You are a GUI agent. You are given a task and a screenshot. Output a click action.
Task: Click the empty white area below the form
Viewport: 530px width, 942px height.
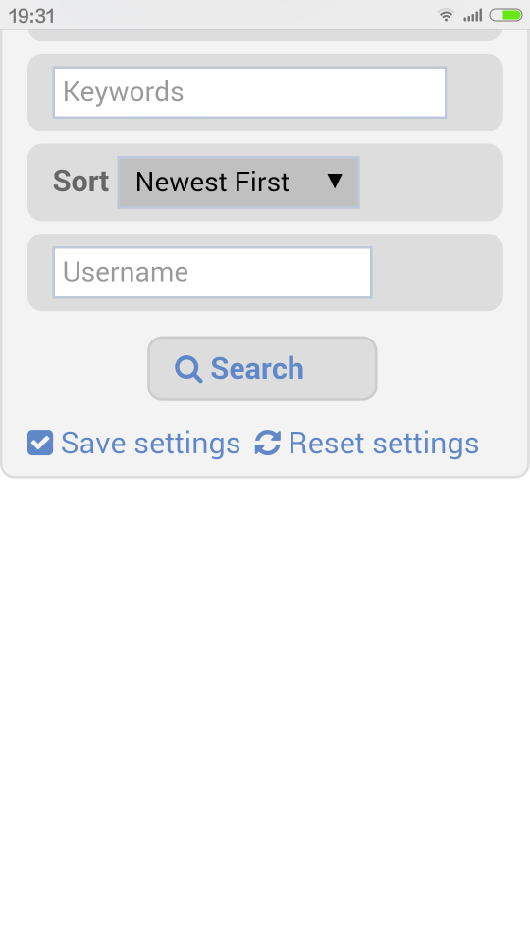(x=265, y=708)
